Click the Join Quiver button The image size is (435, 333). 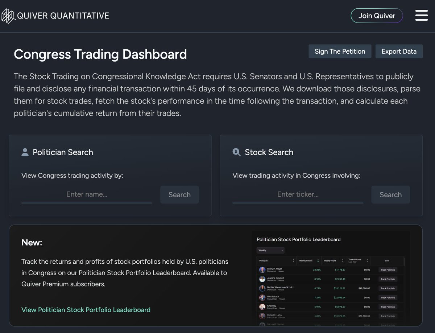point(377,16)
